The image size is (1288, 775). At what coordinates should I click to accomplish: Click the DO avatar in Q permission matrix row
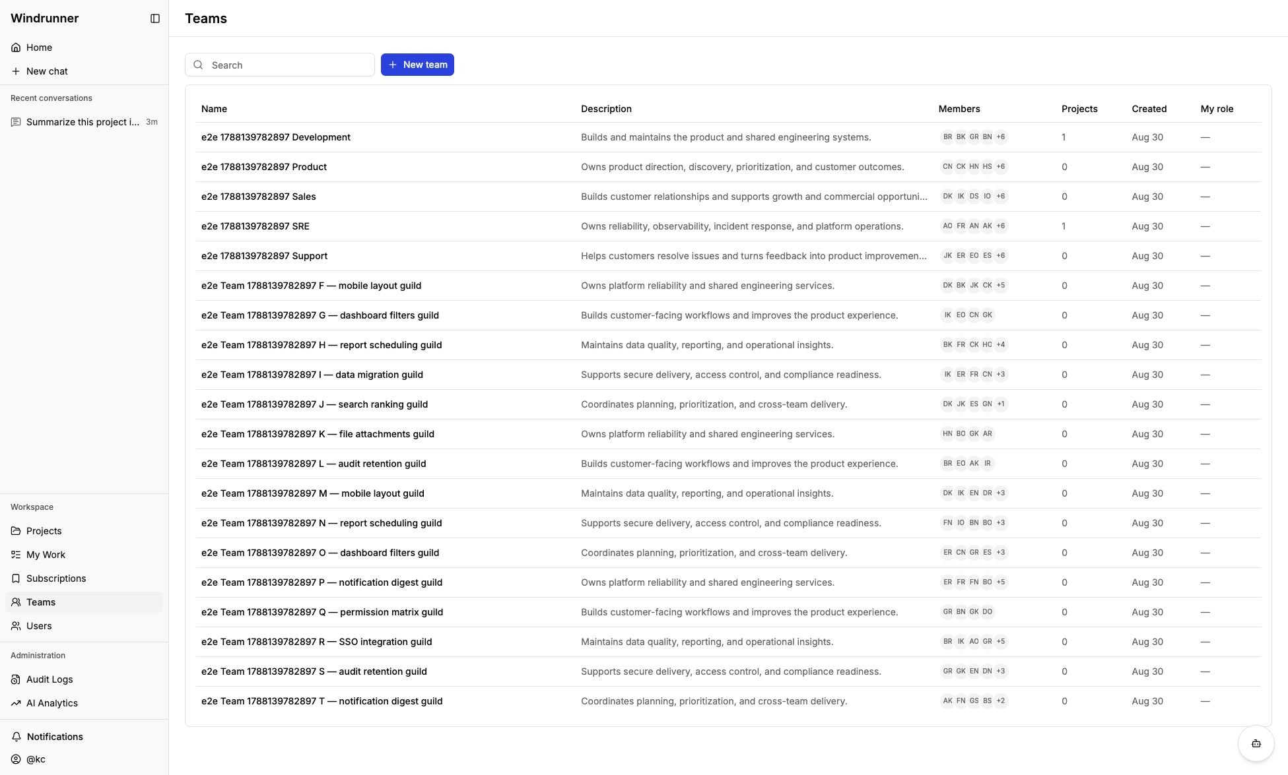(x=987, y=612)
